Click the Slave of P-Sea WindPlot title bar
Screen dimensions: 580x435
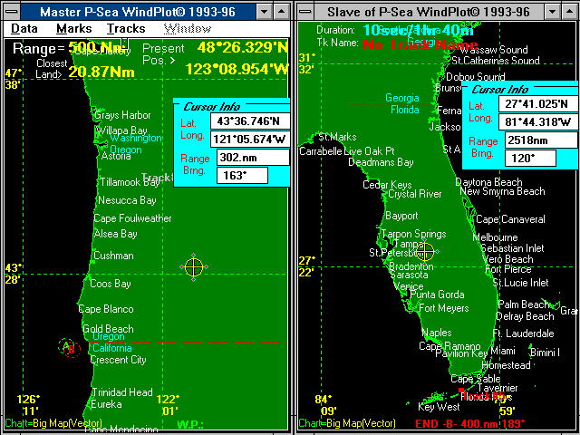coord(429,12)
